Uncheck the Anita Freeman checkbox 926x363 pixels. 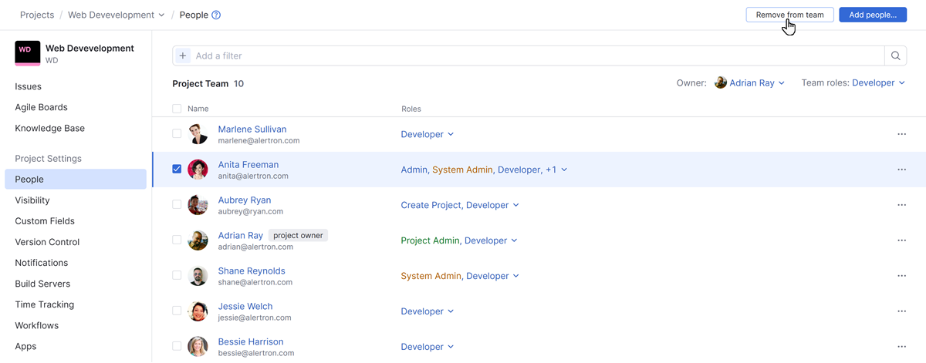point(177,169)
